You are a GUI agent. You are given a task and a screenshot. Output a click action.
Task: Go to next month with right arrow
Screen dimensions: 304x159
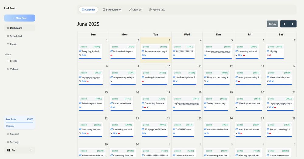coord(292,24)
